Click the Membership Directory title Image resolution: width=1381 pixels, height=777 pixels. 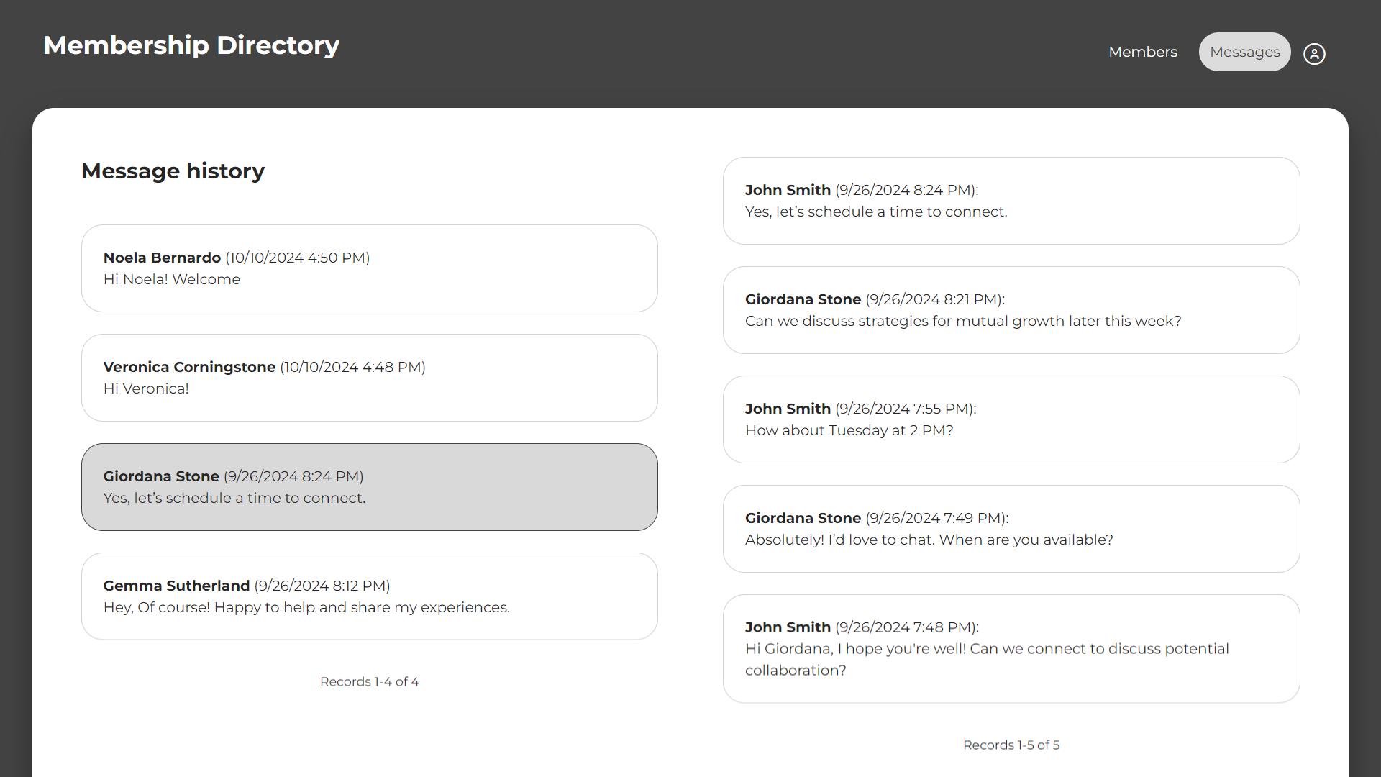pyautogui.click(x=191, y=45)
